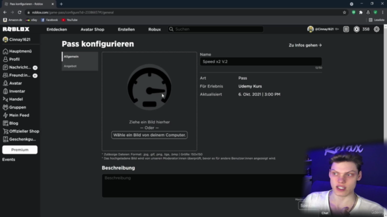
Task: Open the notifications list icon
Action: pos(346,30)
